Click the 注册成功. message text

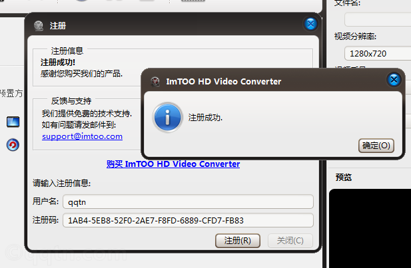[205, 118]
